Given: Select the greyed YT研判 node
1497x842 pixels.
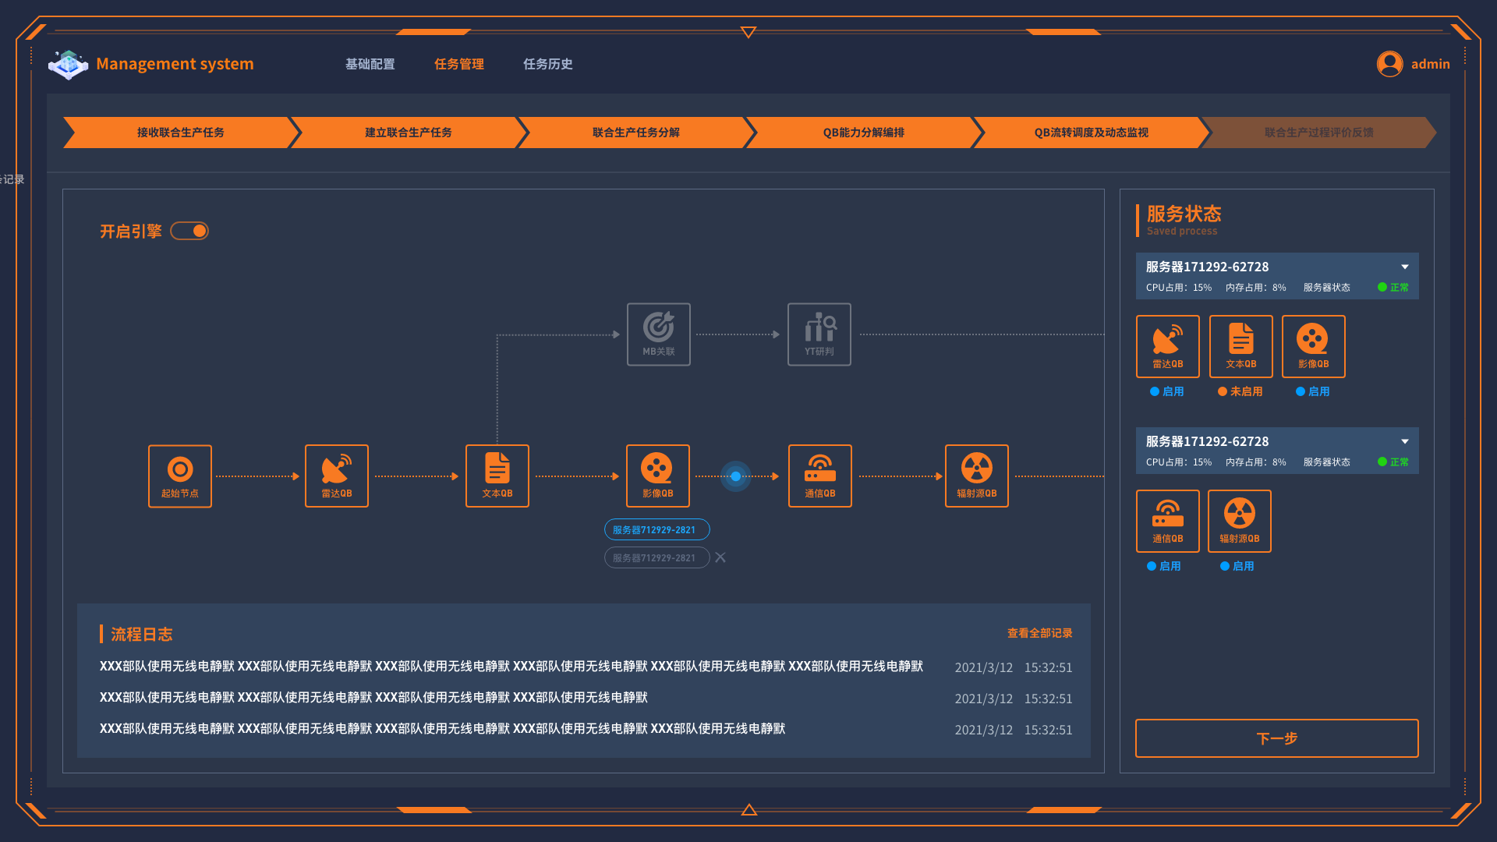Looking at the screenshot, I should coord(819,334).
